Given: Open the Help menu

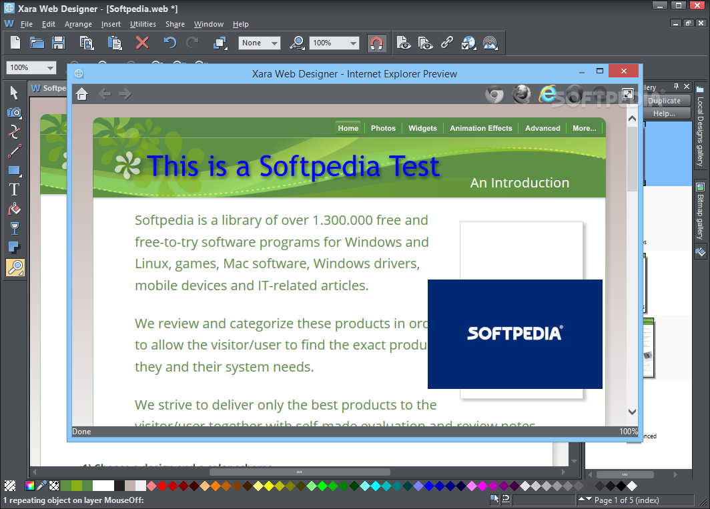Looking at the screenshot, I should [240, 25].
